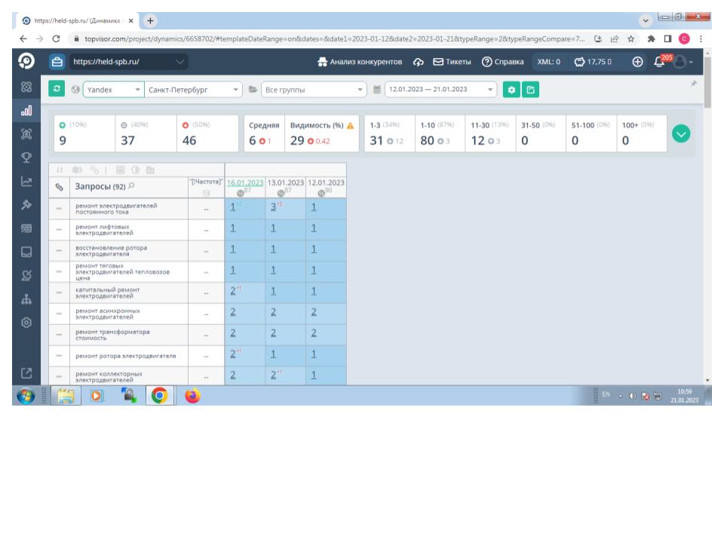Click the folder icon before Все группы
The image size is (724, 543).
pos(253,90)
